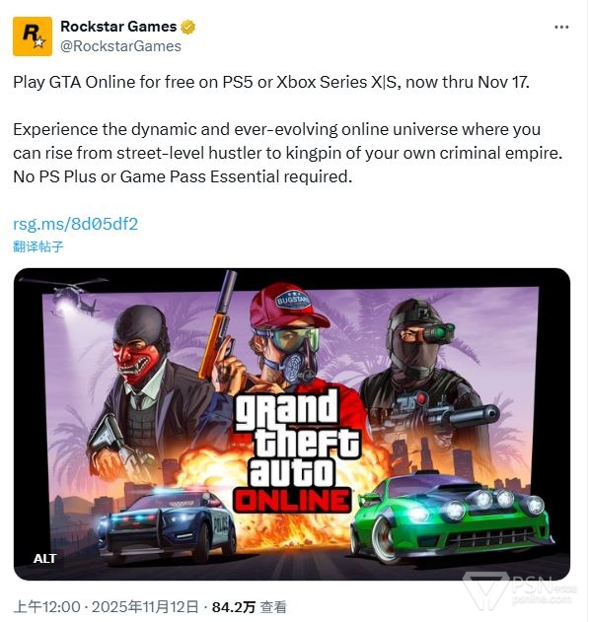Image resolution: width=589 pixels, height=622 pixels.
Task: Open the rsg.ms/8d05df2 link
Action: coord(75,224)
